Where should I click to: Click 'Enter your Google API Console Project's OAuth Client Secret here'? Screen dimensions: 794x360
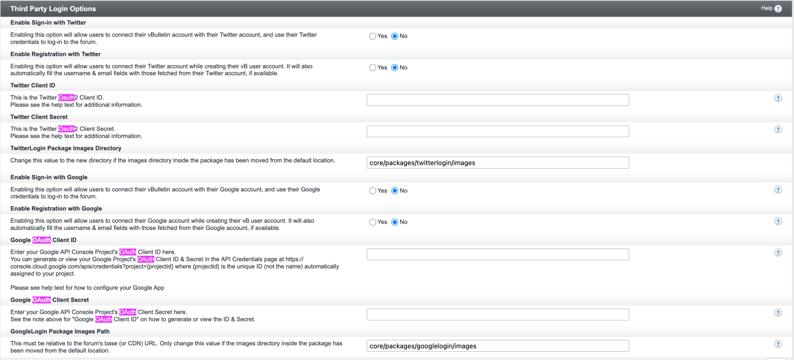click(x=99, y=312)
